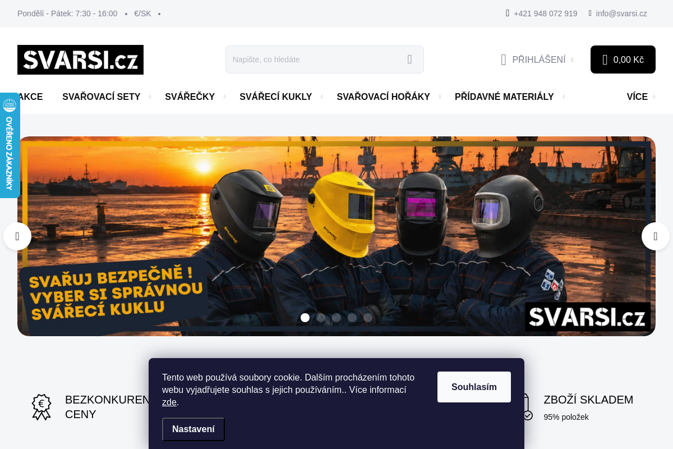
Task: Click the 95% položek text
Action: tap(566, 417)
